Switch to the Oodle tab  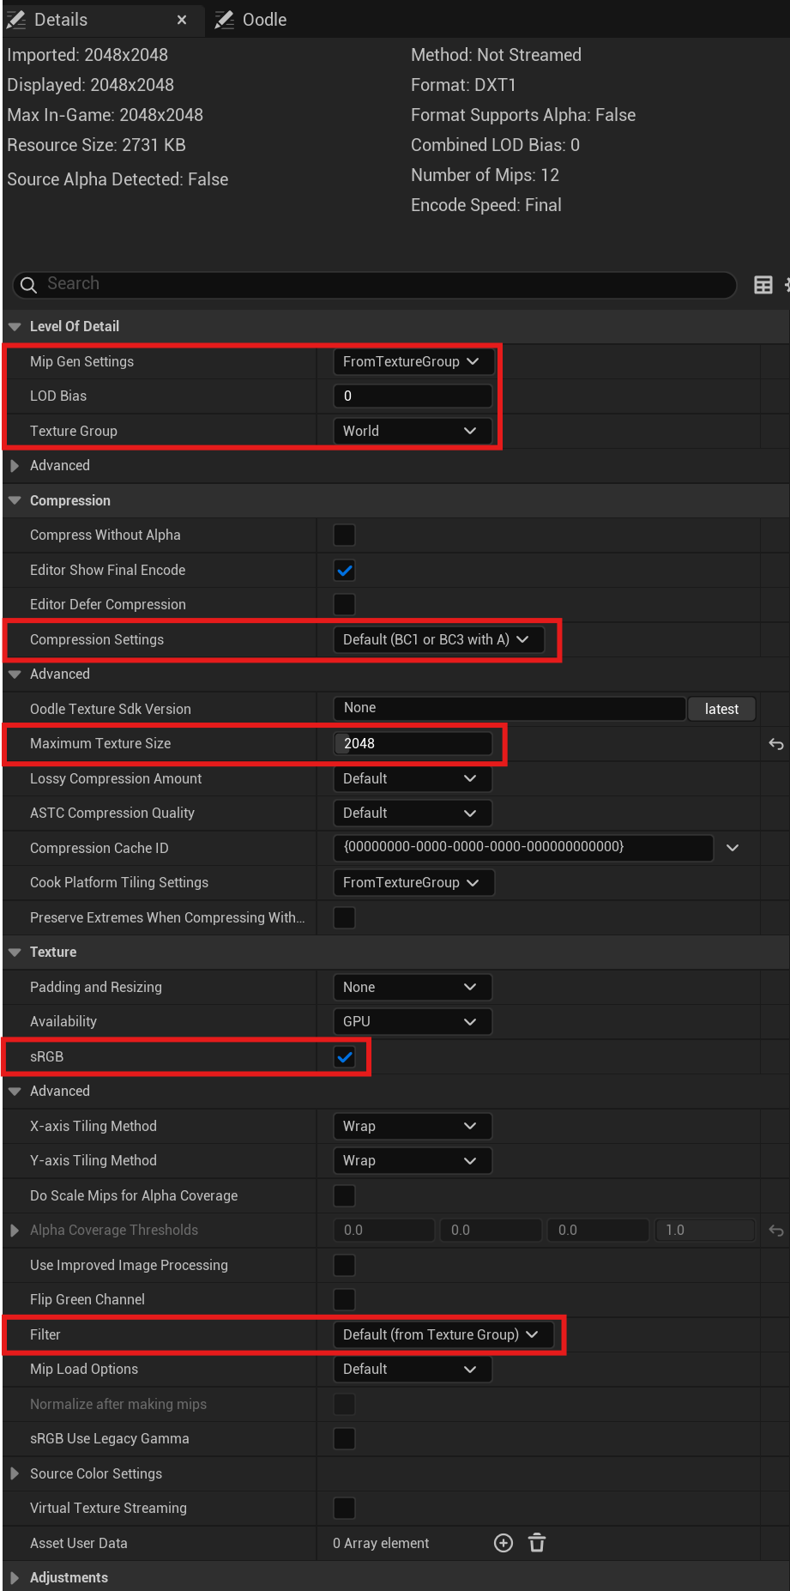point(251,20)
